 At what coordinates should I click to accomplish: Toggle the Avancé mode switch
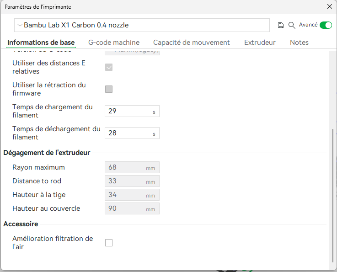click(326, 25)
